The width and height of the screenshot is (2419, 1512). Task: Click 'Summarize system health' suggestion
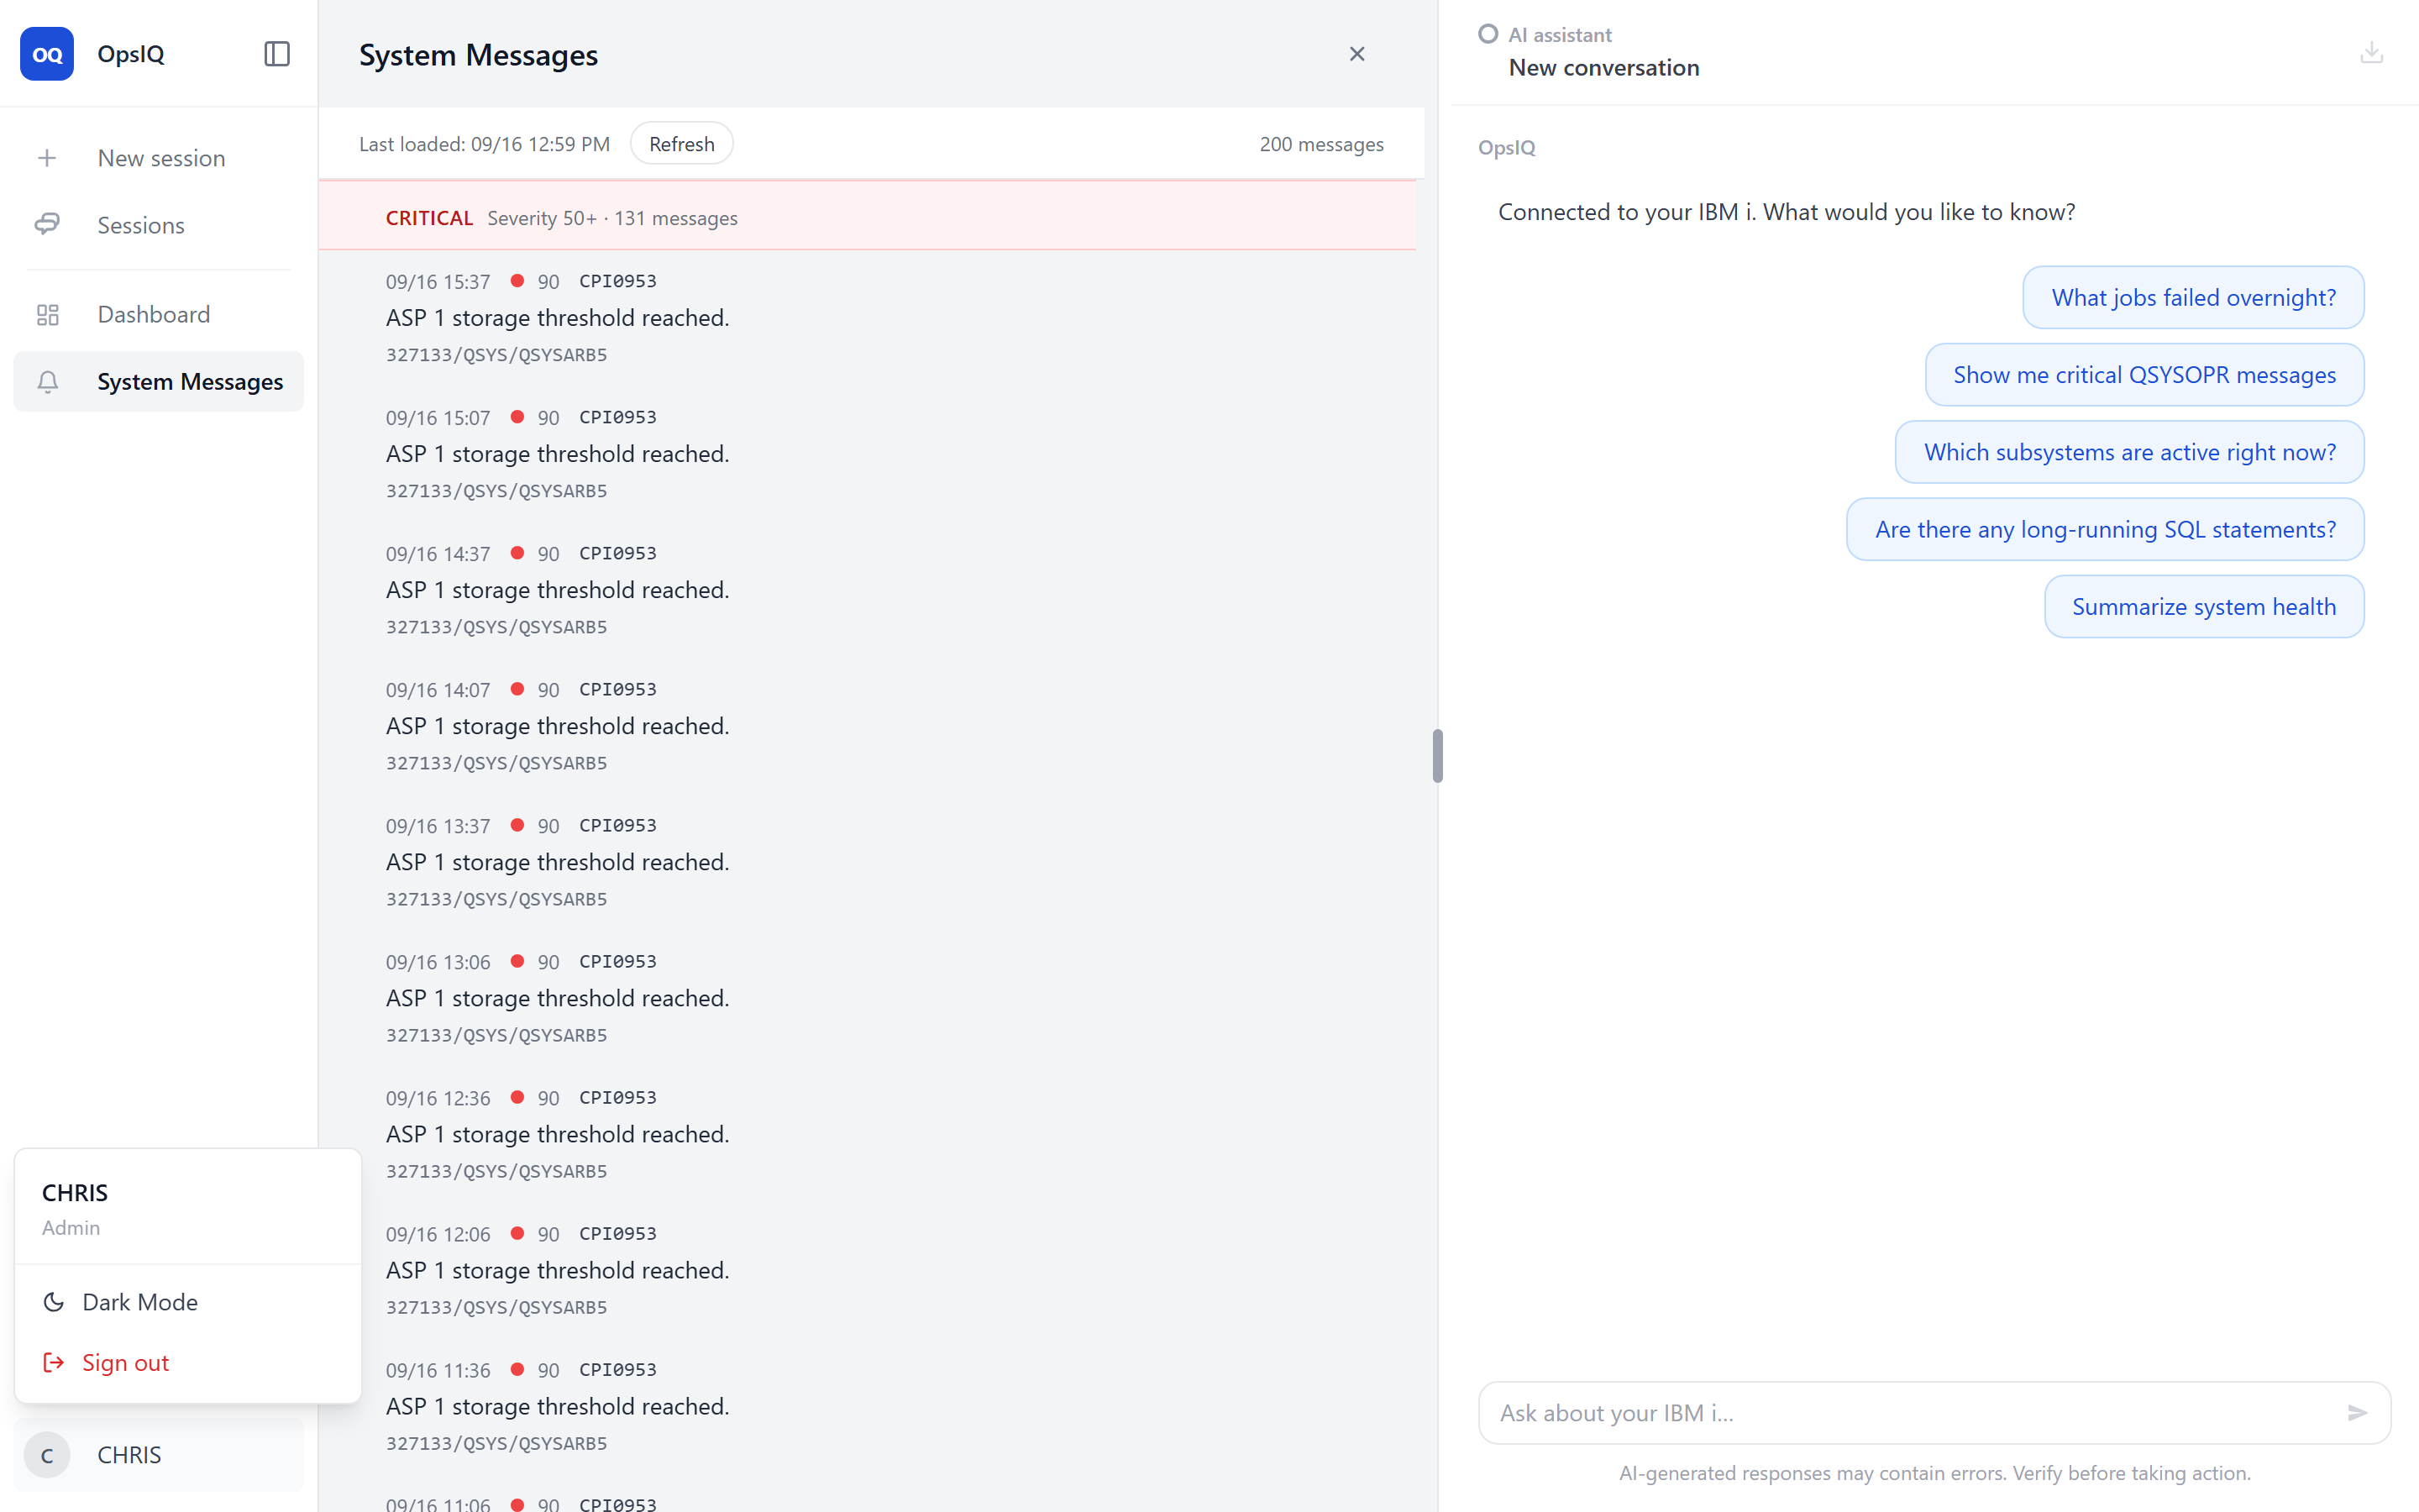[2204, 606]
